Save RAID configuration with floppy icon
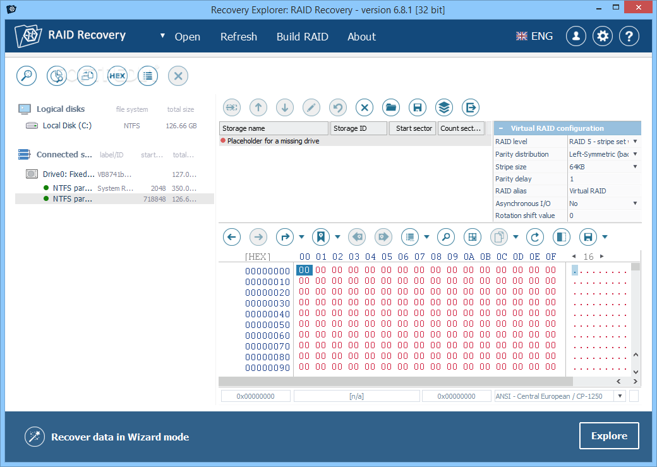This screenshot has width=657, height=467. (418, 107)
